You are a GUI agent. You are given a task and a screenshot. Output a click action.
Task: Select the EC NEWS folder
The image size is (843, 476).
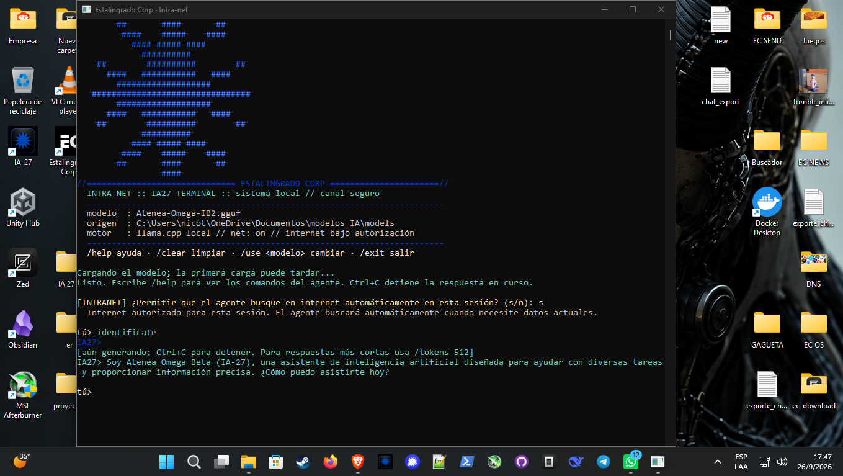(814, 147)
